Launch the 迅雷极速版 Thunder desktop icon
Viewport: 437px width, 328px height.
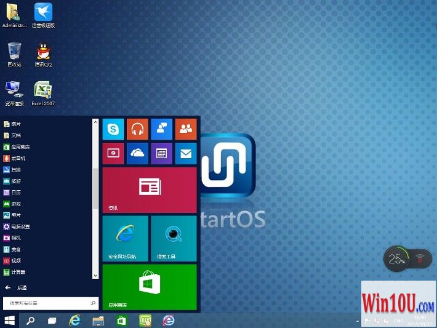[x=43, y=15]
